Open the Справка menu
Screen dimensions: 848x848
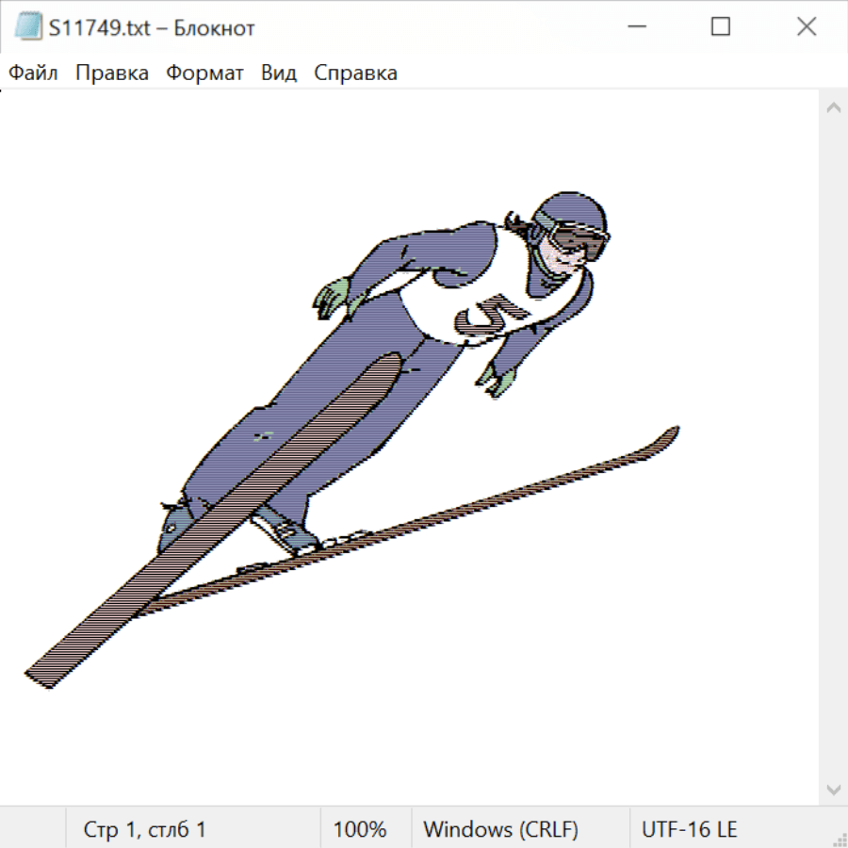[x=355, y=73]
